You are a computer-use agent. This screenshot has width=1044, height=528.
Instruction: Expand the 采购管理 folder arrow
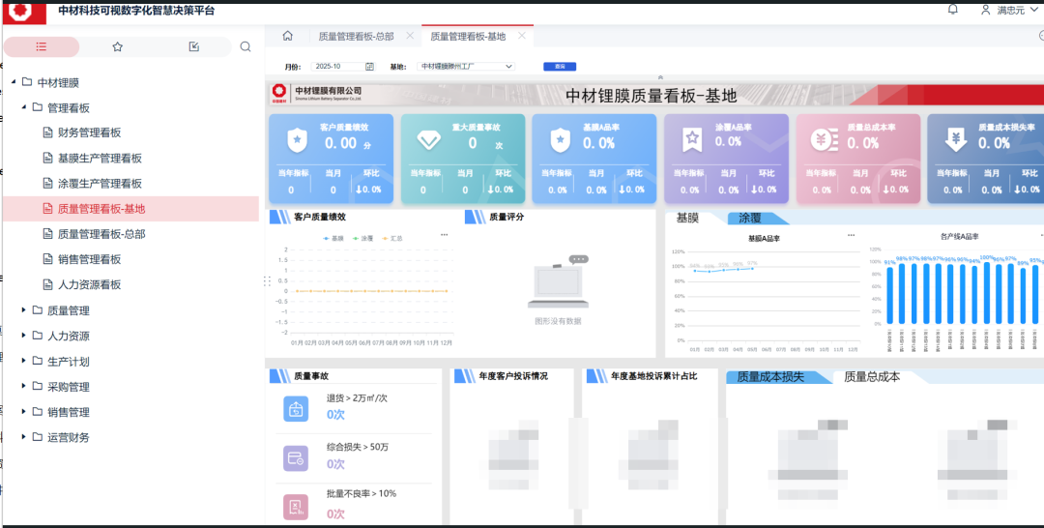[24, 386]
